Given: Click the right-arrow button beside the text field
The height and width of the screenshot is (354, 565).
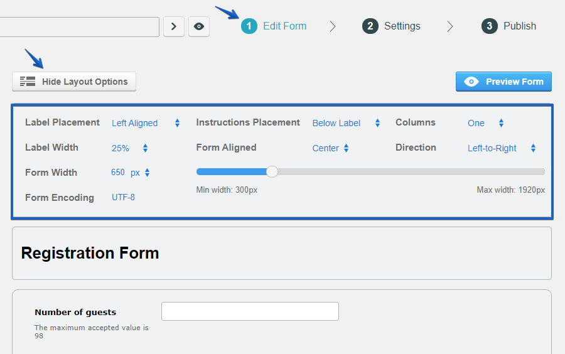Looking at the screenshot, I should coord(174,26).
